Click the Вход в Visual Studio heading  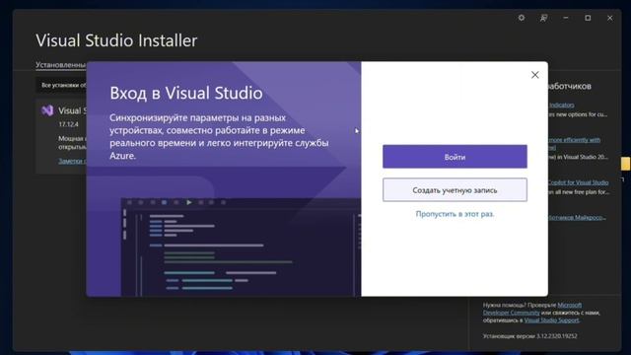point(186,93)
